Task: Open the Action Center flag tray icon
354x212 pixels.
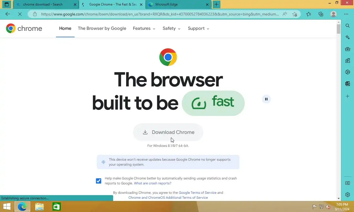Action: point(314,207)
